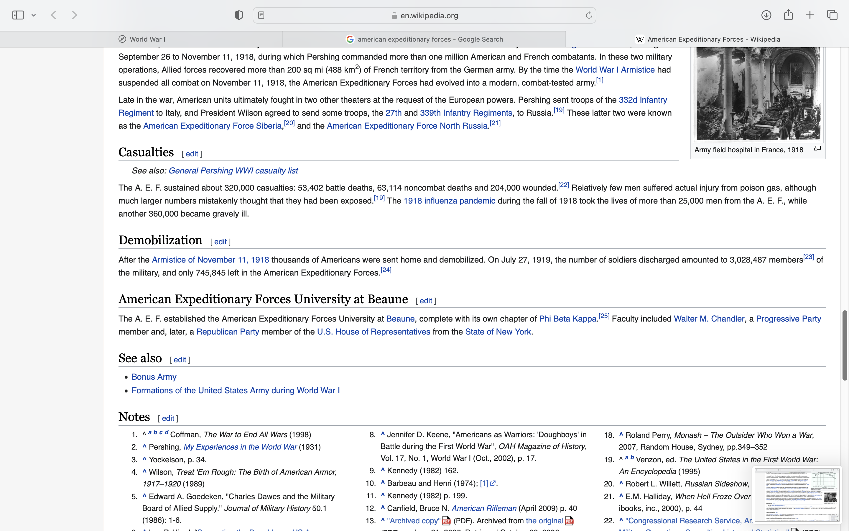
Task: Edit the Demobilization section
Action: (x=220, y=242)
